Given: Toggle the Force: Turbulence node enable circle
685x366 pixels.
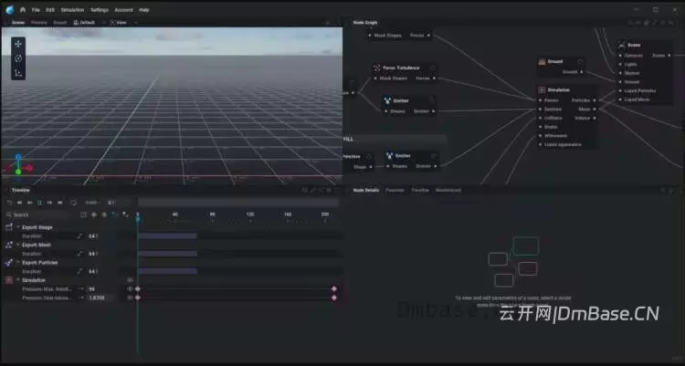Looking at the screenshot, I should [x=433, y=68].
